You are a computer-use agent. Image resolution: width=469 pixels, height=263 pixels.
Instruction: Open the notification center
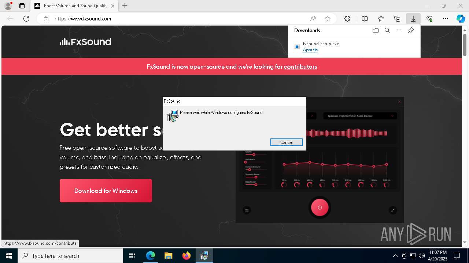[x=457, y=256]
